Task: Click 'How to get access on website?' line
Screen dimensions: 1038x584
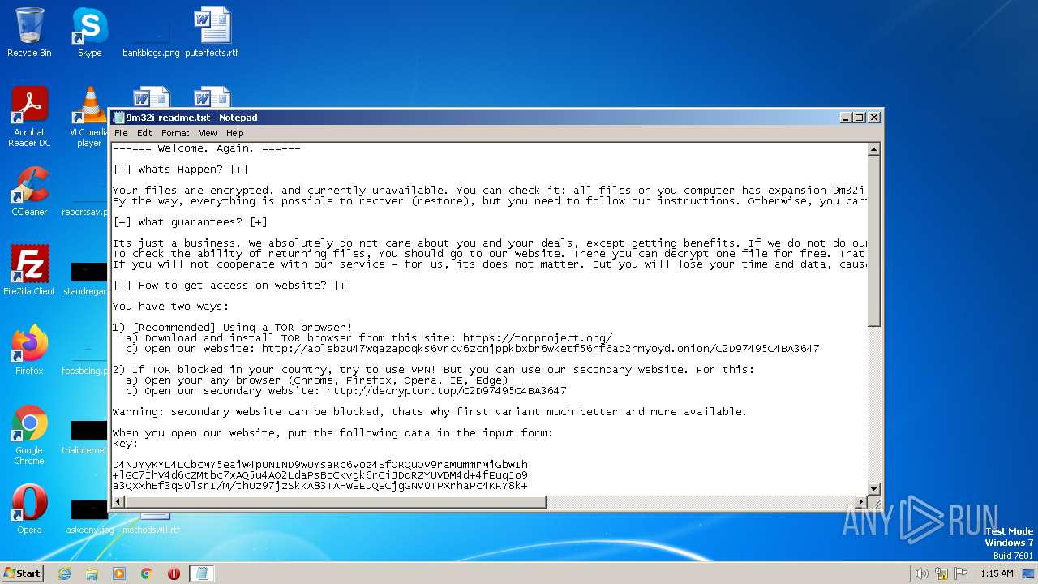Action: (x=232, y=286)
